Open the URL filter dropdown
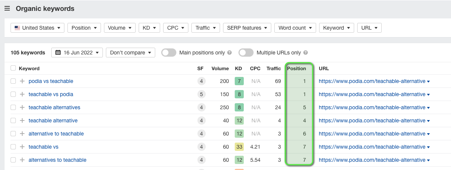Viewport: 451px width, 170px height. 369,28
